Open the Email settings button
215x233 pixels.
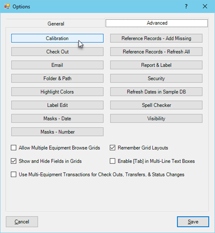(x=57, y=65)
